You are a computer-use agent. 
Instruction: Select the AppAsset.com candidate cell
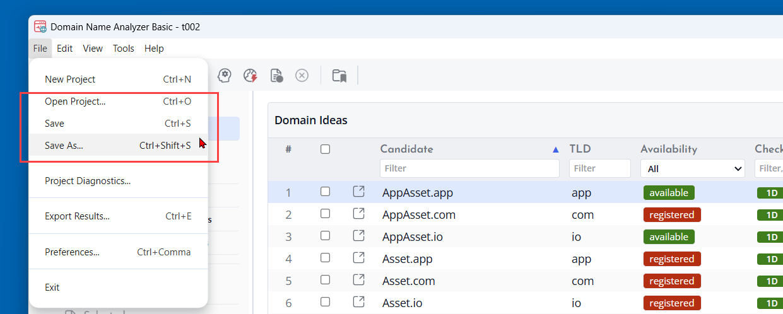419,214
